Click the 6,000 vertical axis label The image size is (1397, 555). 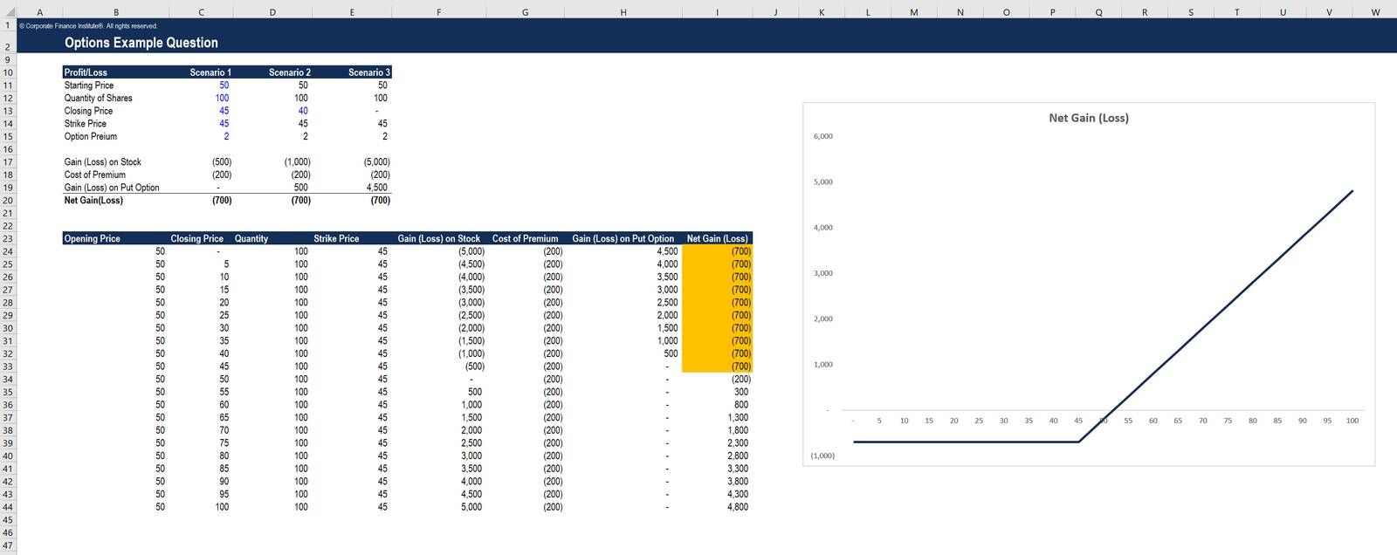pyautogui.click(x=822, y=136)
